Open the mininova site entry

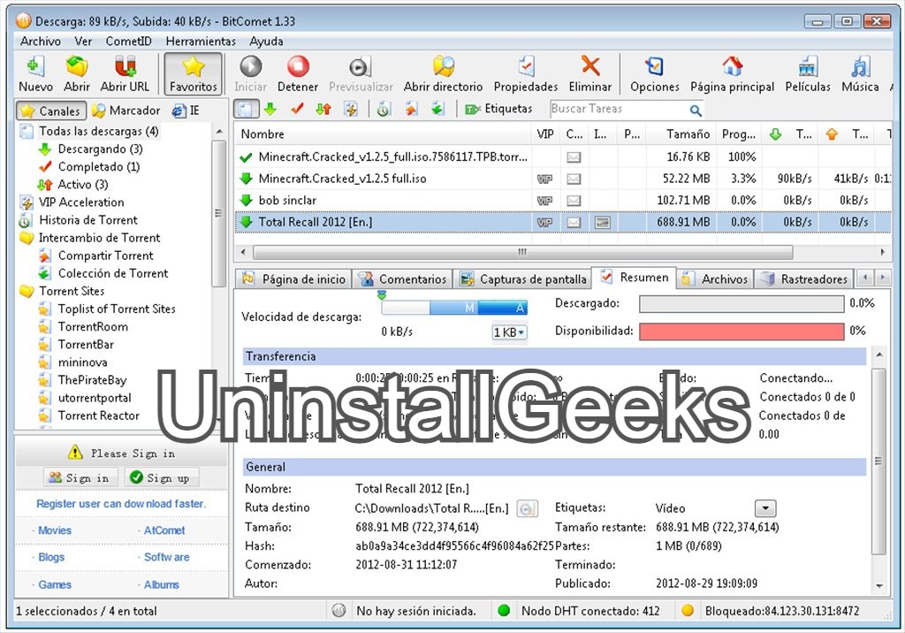(x=82, y=362)
